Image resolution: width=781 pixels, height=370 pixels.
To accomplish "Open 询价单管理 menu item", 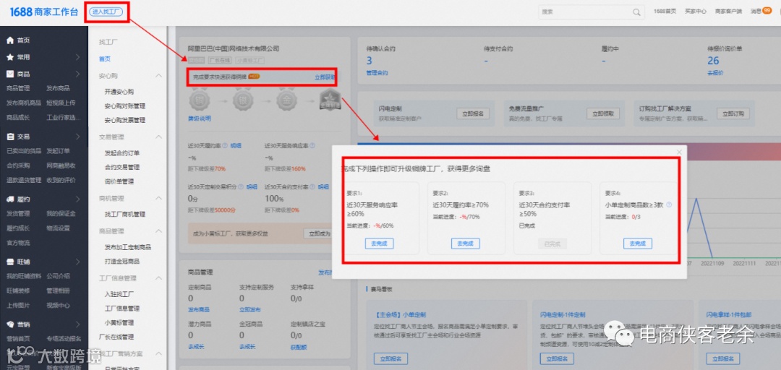I will point(119,181).
